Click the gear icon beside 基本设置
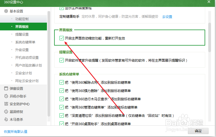Viewport: 216px width, 137px height. tap(6, 11)
